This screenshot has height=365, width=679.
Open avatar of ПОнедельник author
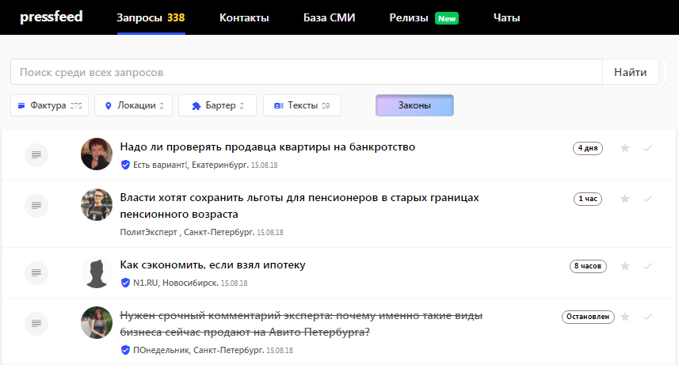pyautogui.click(x=97, y=322)
